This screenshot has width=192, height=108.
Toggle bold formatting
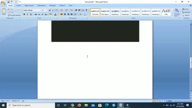(24, 14)
